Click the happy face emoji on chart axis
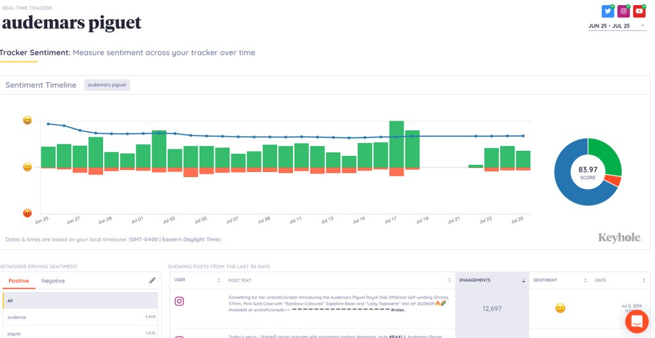Viewport: 655px width, 338px height. tap(27, 121)
